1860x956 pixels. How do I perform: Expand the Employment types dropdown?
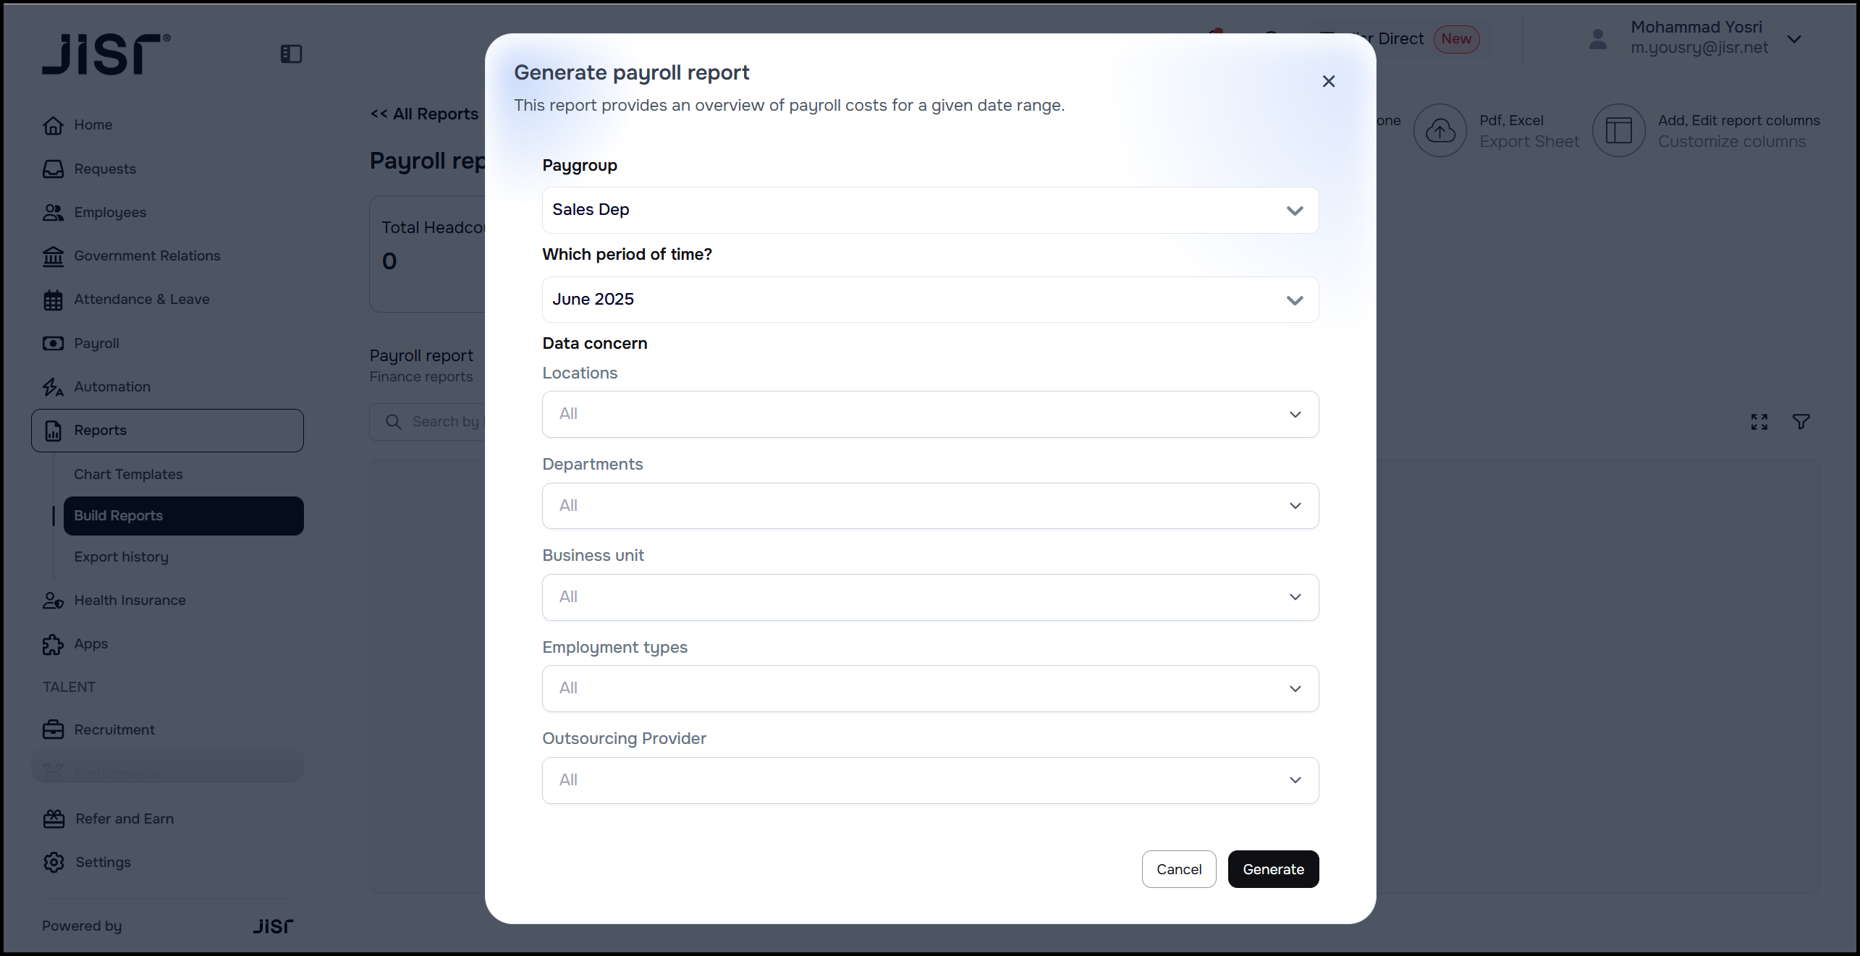click(x=930, y=688)
